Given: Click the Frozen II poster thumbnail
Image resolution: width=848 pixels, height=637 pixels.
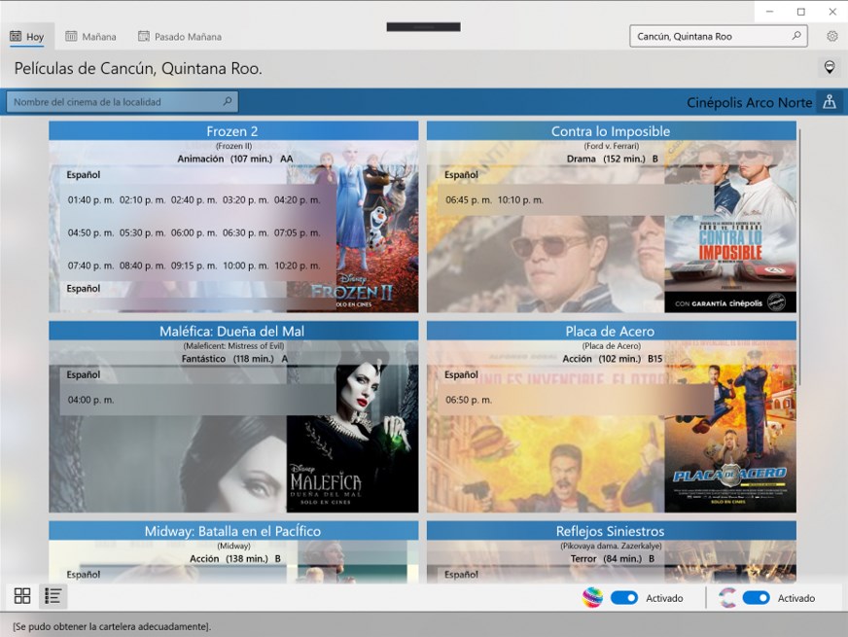Looking at the screenshot, I should (x=377, y=228).
